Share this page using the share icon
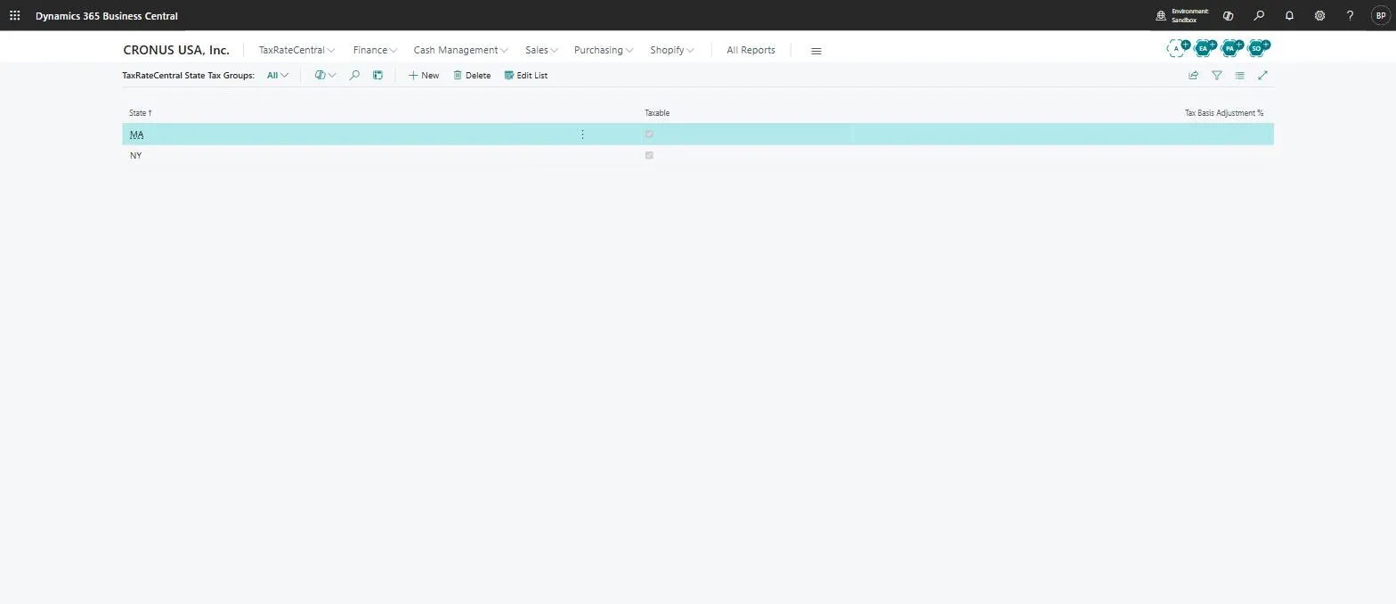Image resolution: width=1396 pixels, height=604 pixels. pyautogui.click(x=1193, y=76)
